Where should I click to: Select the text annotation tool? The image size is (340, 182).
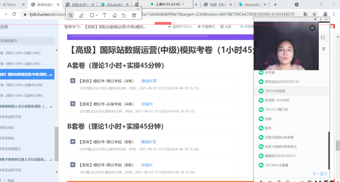coord(104,15)
